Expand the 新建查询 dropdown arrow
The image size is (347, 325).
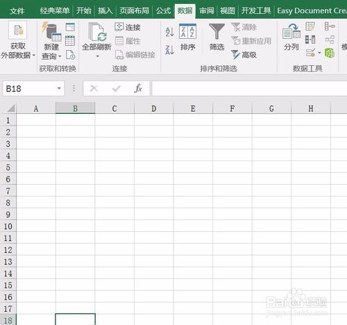pos(60,56)
